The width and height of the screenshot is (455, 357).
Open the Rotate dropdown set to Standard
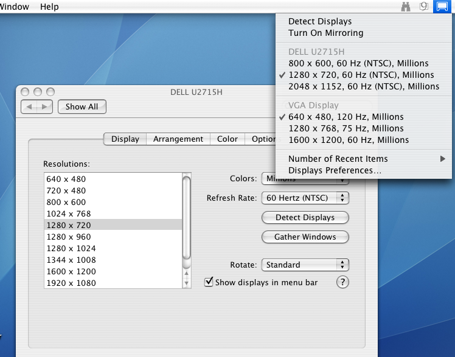coord(305,265)
